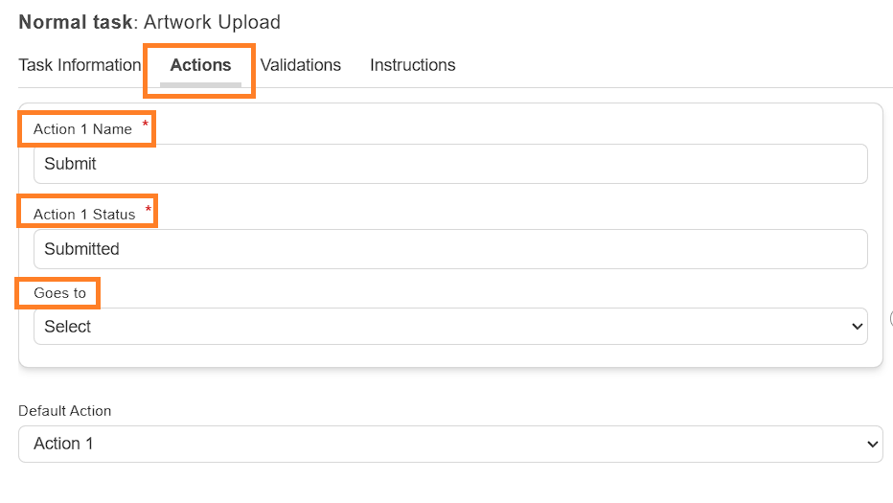Click the chevron arrow of the Goes to dropdown
The width and height of the screenshot is (893, 503).
coord(858,327)
